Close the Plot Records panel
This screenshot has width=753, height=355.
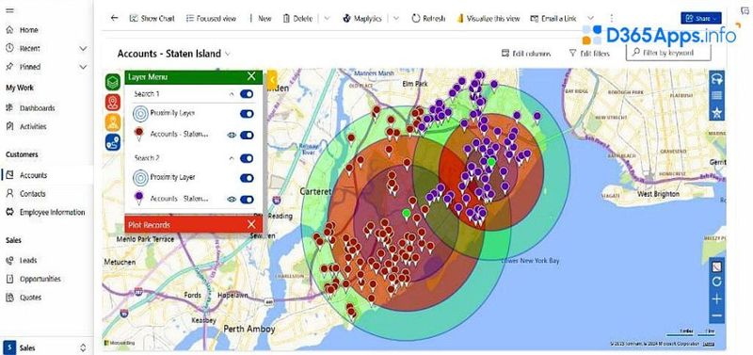251,224
